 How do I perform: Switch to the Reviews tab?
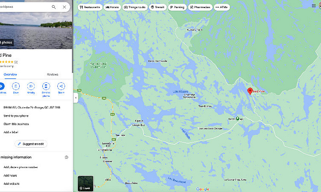[x=53, y=74]
